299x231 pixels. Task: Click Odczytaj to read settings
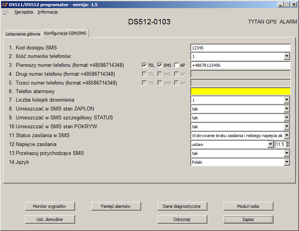pos(182,219)
